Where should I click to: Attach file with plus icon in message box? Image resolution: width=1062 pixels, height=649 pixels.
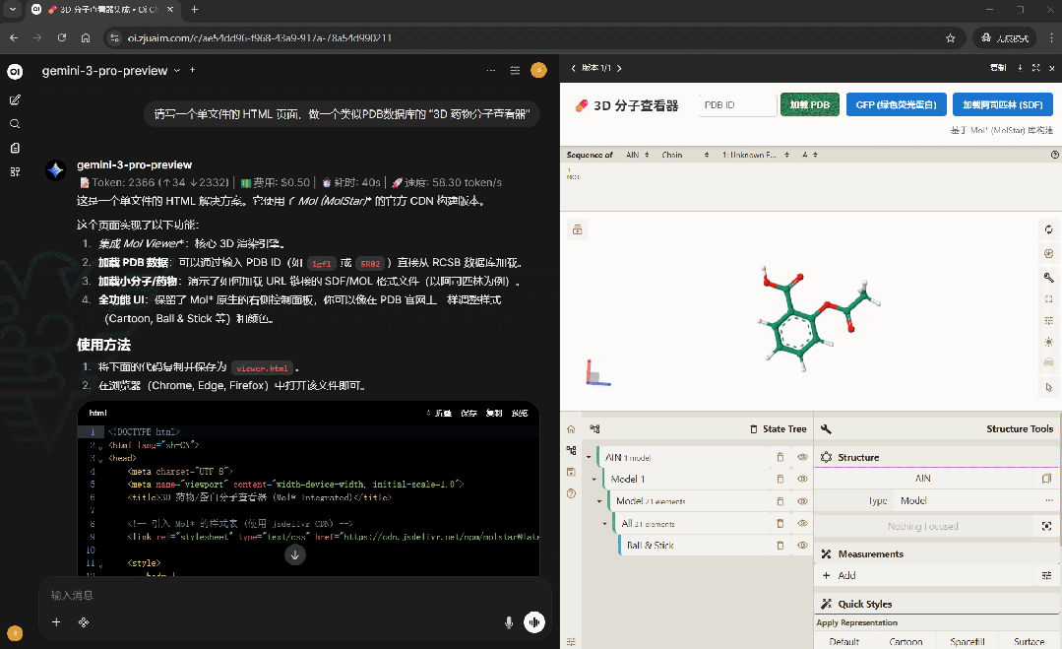56,621
